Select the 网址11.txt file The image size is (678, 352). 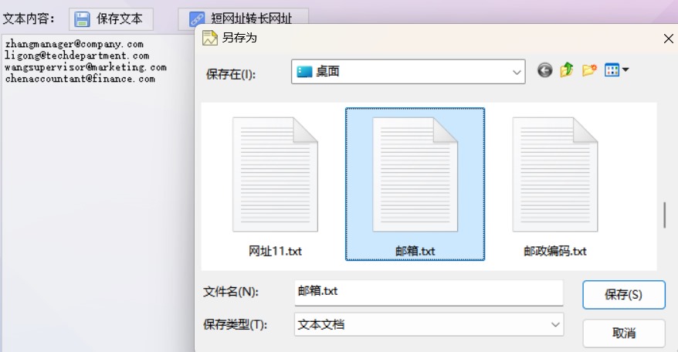(x=275, y=185)
